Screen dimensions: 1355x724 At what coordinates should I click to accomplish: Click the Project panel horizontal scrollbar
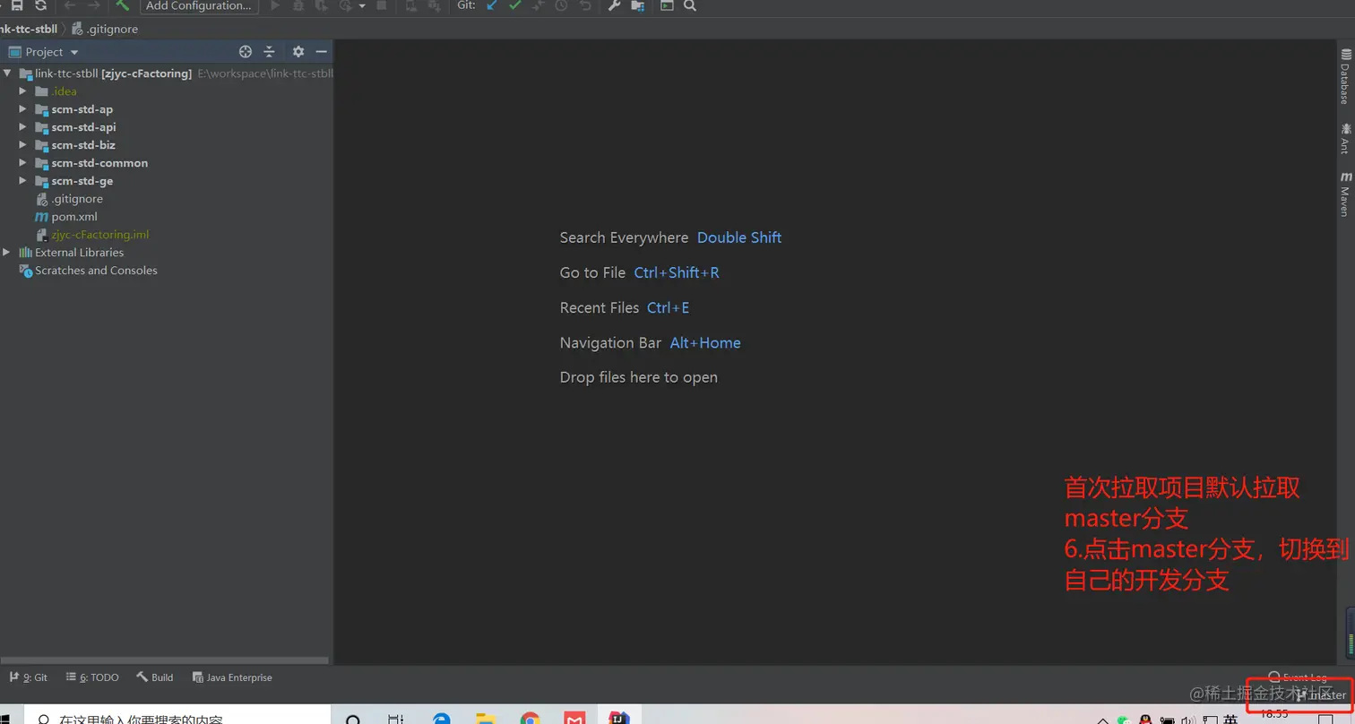coord(165,661)
